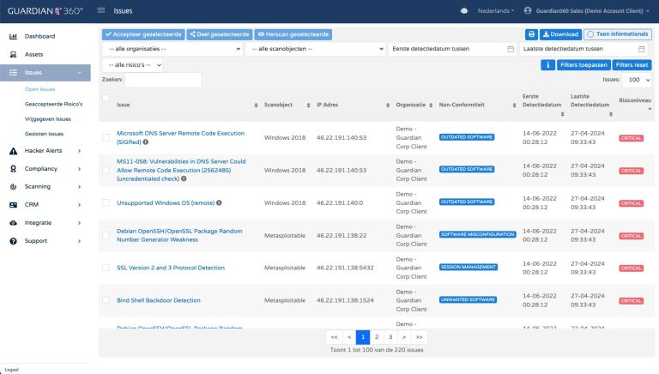Image resolution: width=659 pixels, height=374 pixels.
Task: Check the select-all header checkbox
Action: [x=106, y=99]
